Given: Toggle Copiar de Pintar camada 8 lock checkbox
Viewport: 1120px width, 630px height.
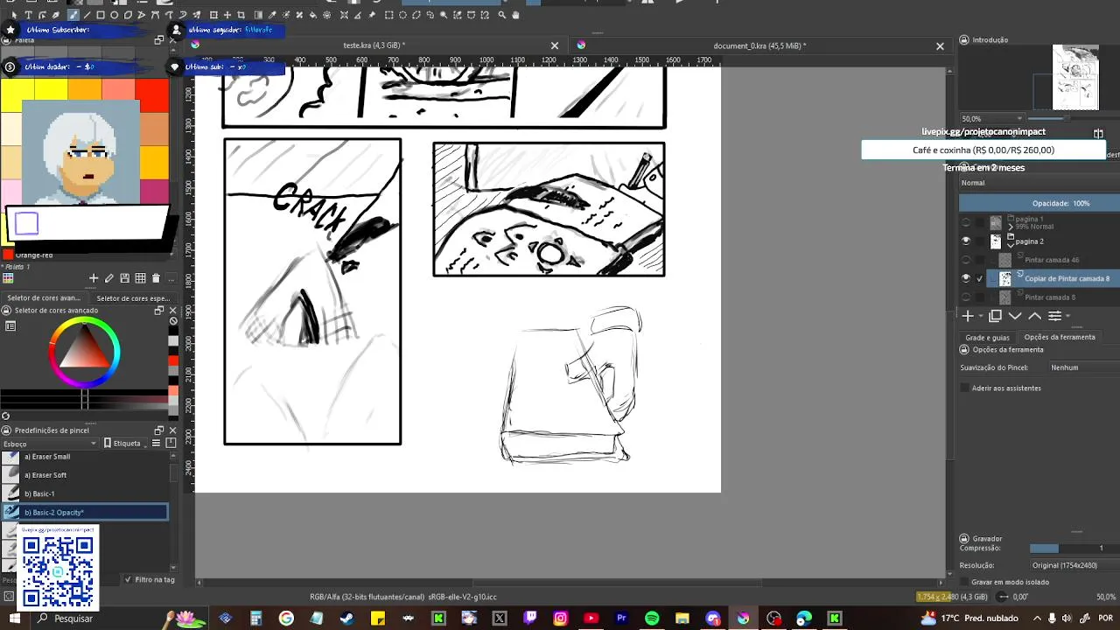Looking at the screenshot, I should 980,278.
